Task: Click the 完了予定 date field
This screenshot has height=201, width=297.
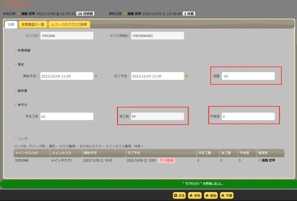Action: click(157, 76)
